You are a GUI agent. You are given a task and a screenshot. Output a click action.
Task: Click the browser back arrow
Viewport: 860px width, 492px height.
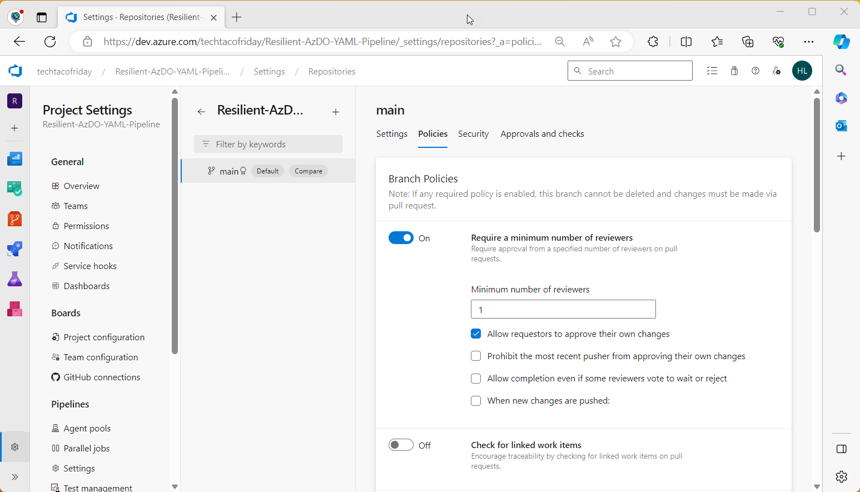(x=19, y=42)
